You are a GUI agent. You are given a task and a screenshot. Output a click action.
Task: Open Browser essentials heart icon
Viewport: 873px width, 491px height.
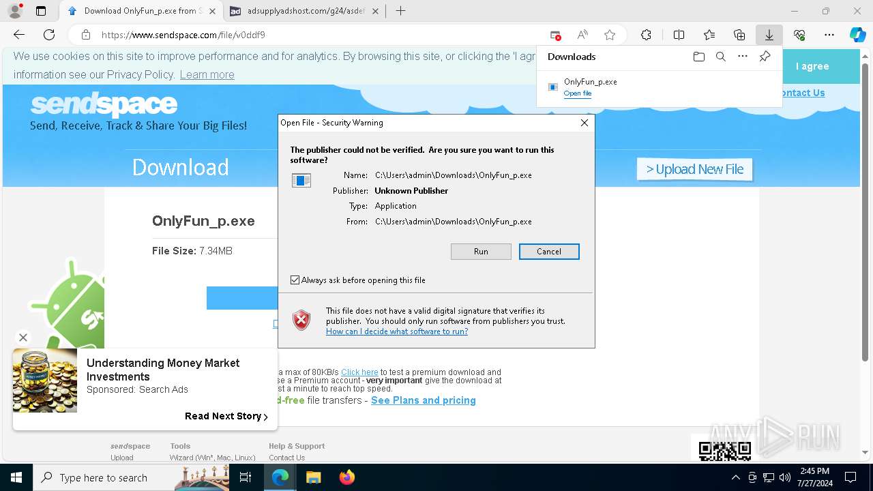click(x=799, y=35)
